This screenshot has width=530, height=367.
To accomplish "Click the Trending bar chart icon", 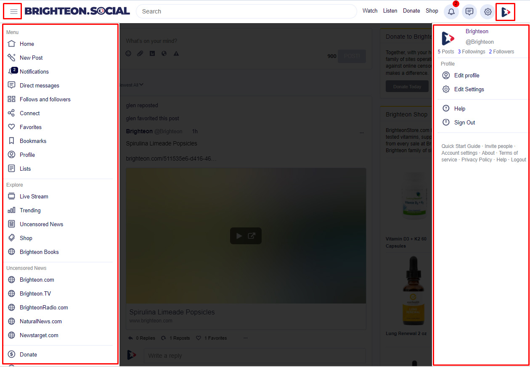I will click(11, 210).
